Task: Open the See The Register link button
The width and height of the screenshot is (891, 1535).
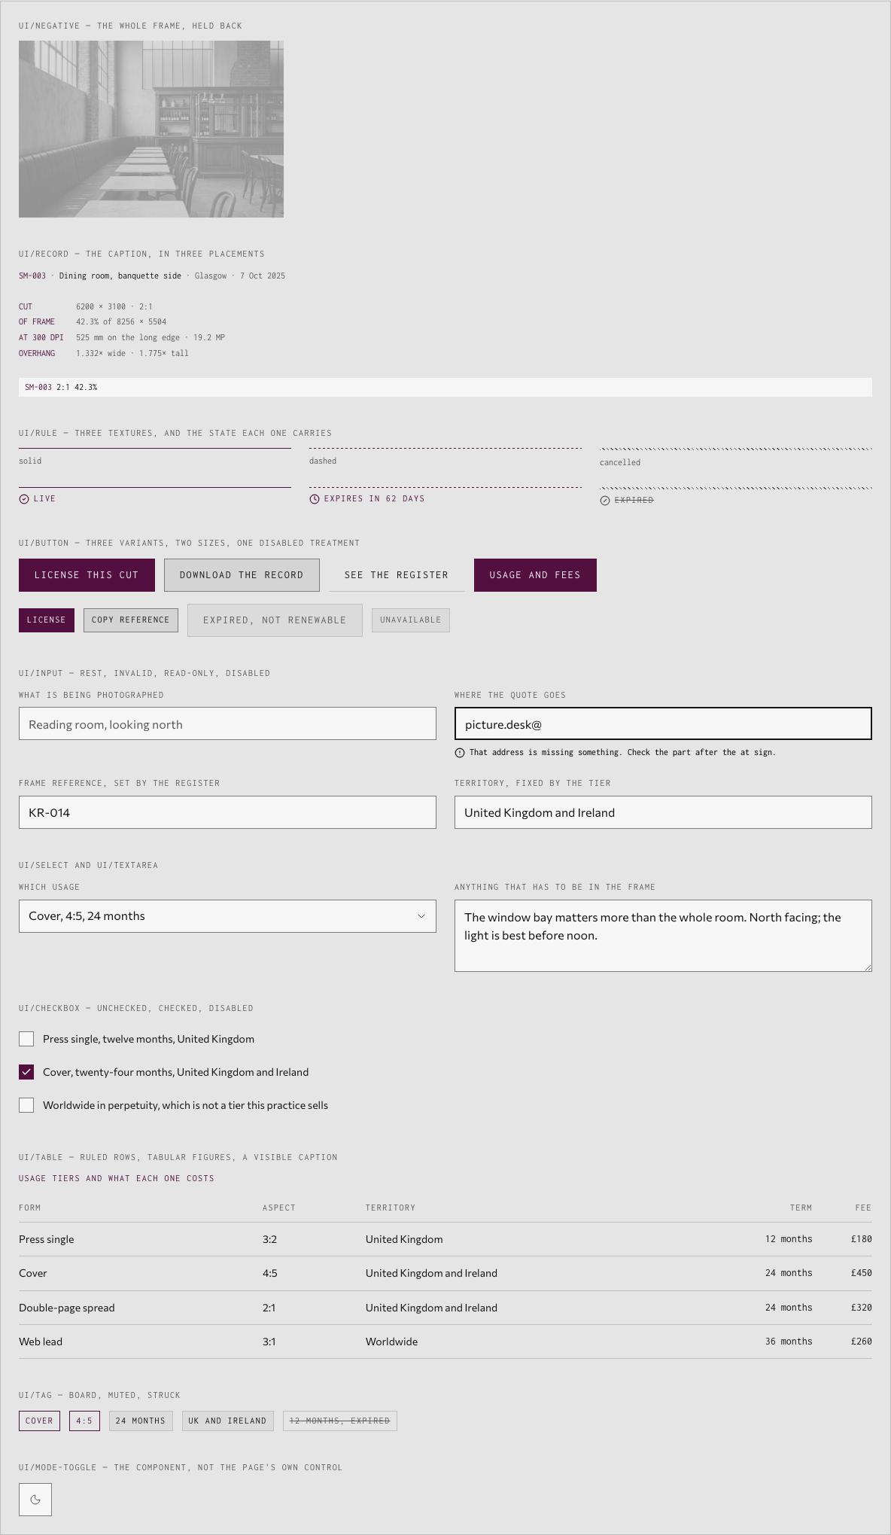Action: pos(397,575)
